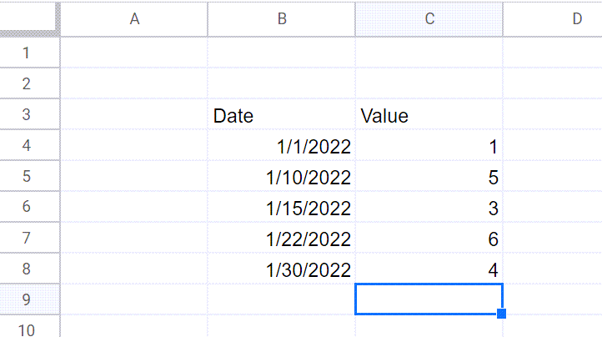
Task: Select column B header
Action: click(282, 19)
